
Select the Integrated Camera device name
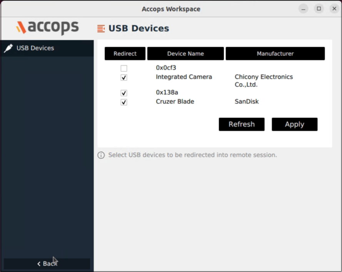[184, 77]
